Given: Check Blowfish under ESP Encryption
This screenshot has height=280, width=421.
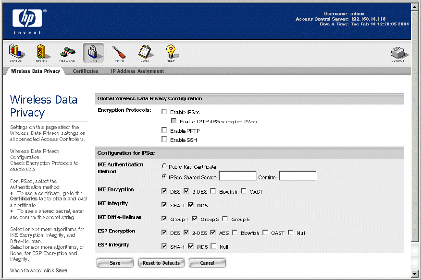Looking at the screenshot, I should (235, 233).
